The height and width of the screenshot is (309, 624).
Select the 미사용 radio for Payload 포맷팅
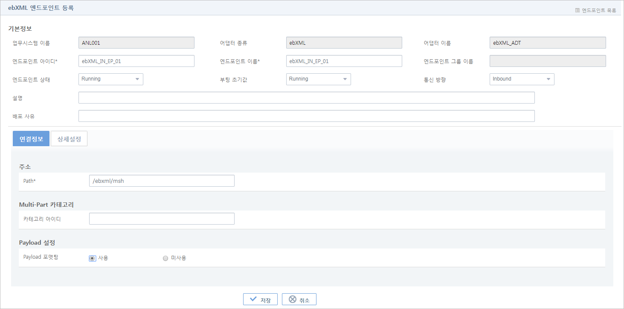pos(165,258)
